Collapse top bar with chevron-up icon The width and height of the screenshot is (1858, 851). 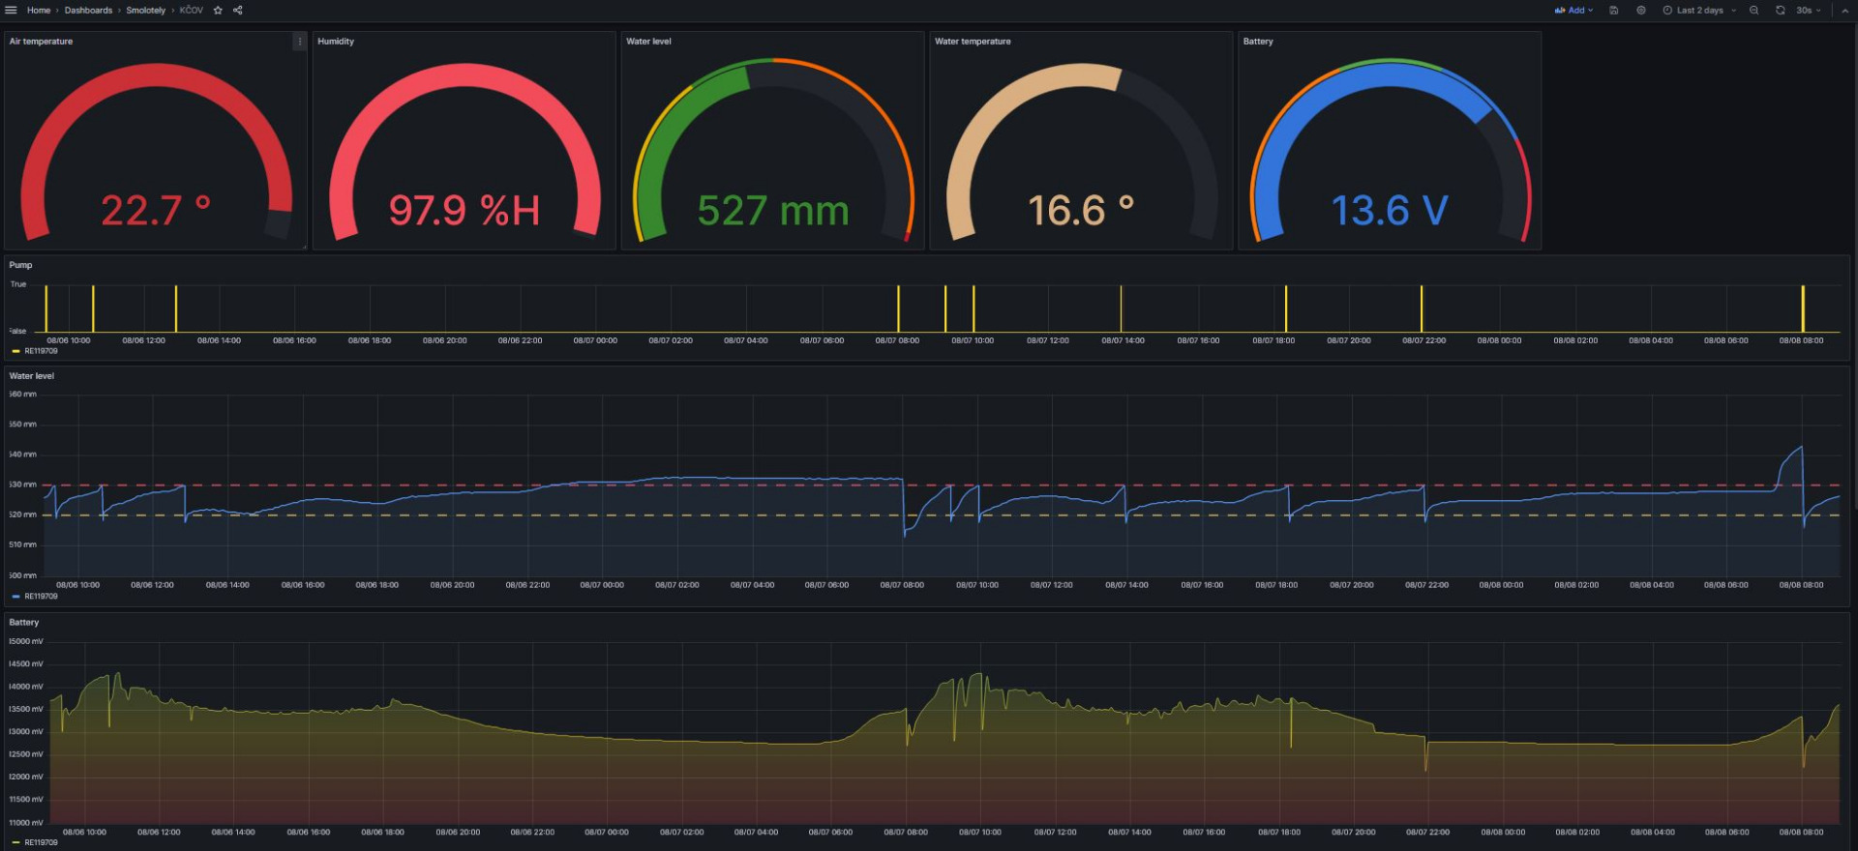pyautogui.click(x=1844, y=11)
